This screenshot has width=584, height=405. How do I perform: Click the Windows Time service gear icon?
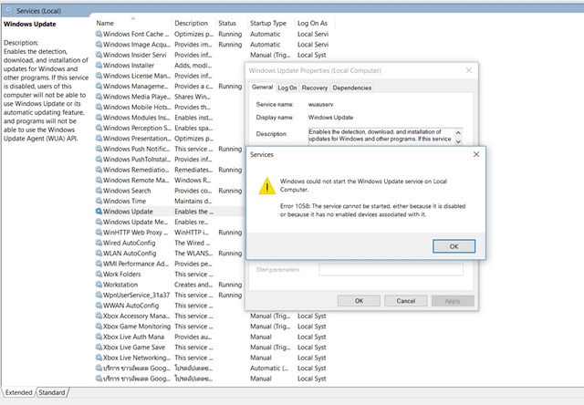[x=99, y=201]
